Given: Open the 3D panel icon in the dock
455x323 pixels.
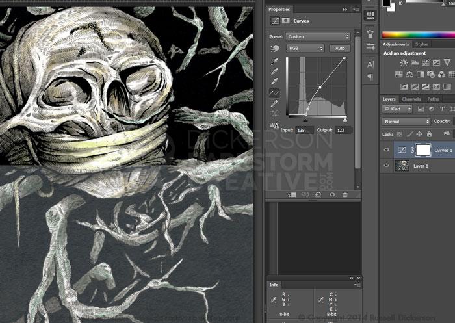Looking at the screenshot, I should coord(370,15).
